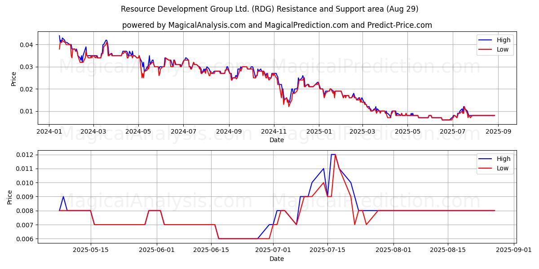Click the 0.012 price peak in bottom chart
The height and width of the screenshot is (269, 539).
(333, 155)
